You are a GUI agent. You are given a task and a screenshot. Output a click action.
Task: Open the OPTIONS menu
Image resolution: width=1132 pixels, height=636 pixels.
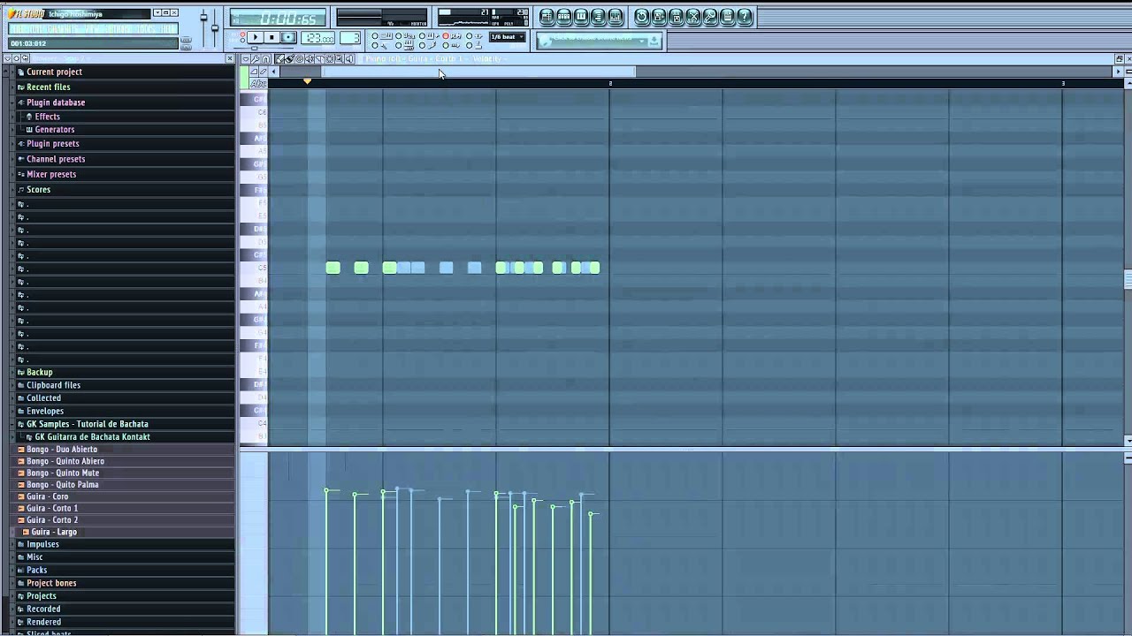pyautogui.click(x=118, y=28)
